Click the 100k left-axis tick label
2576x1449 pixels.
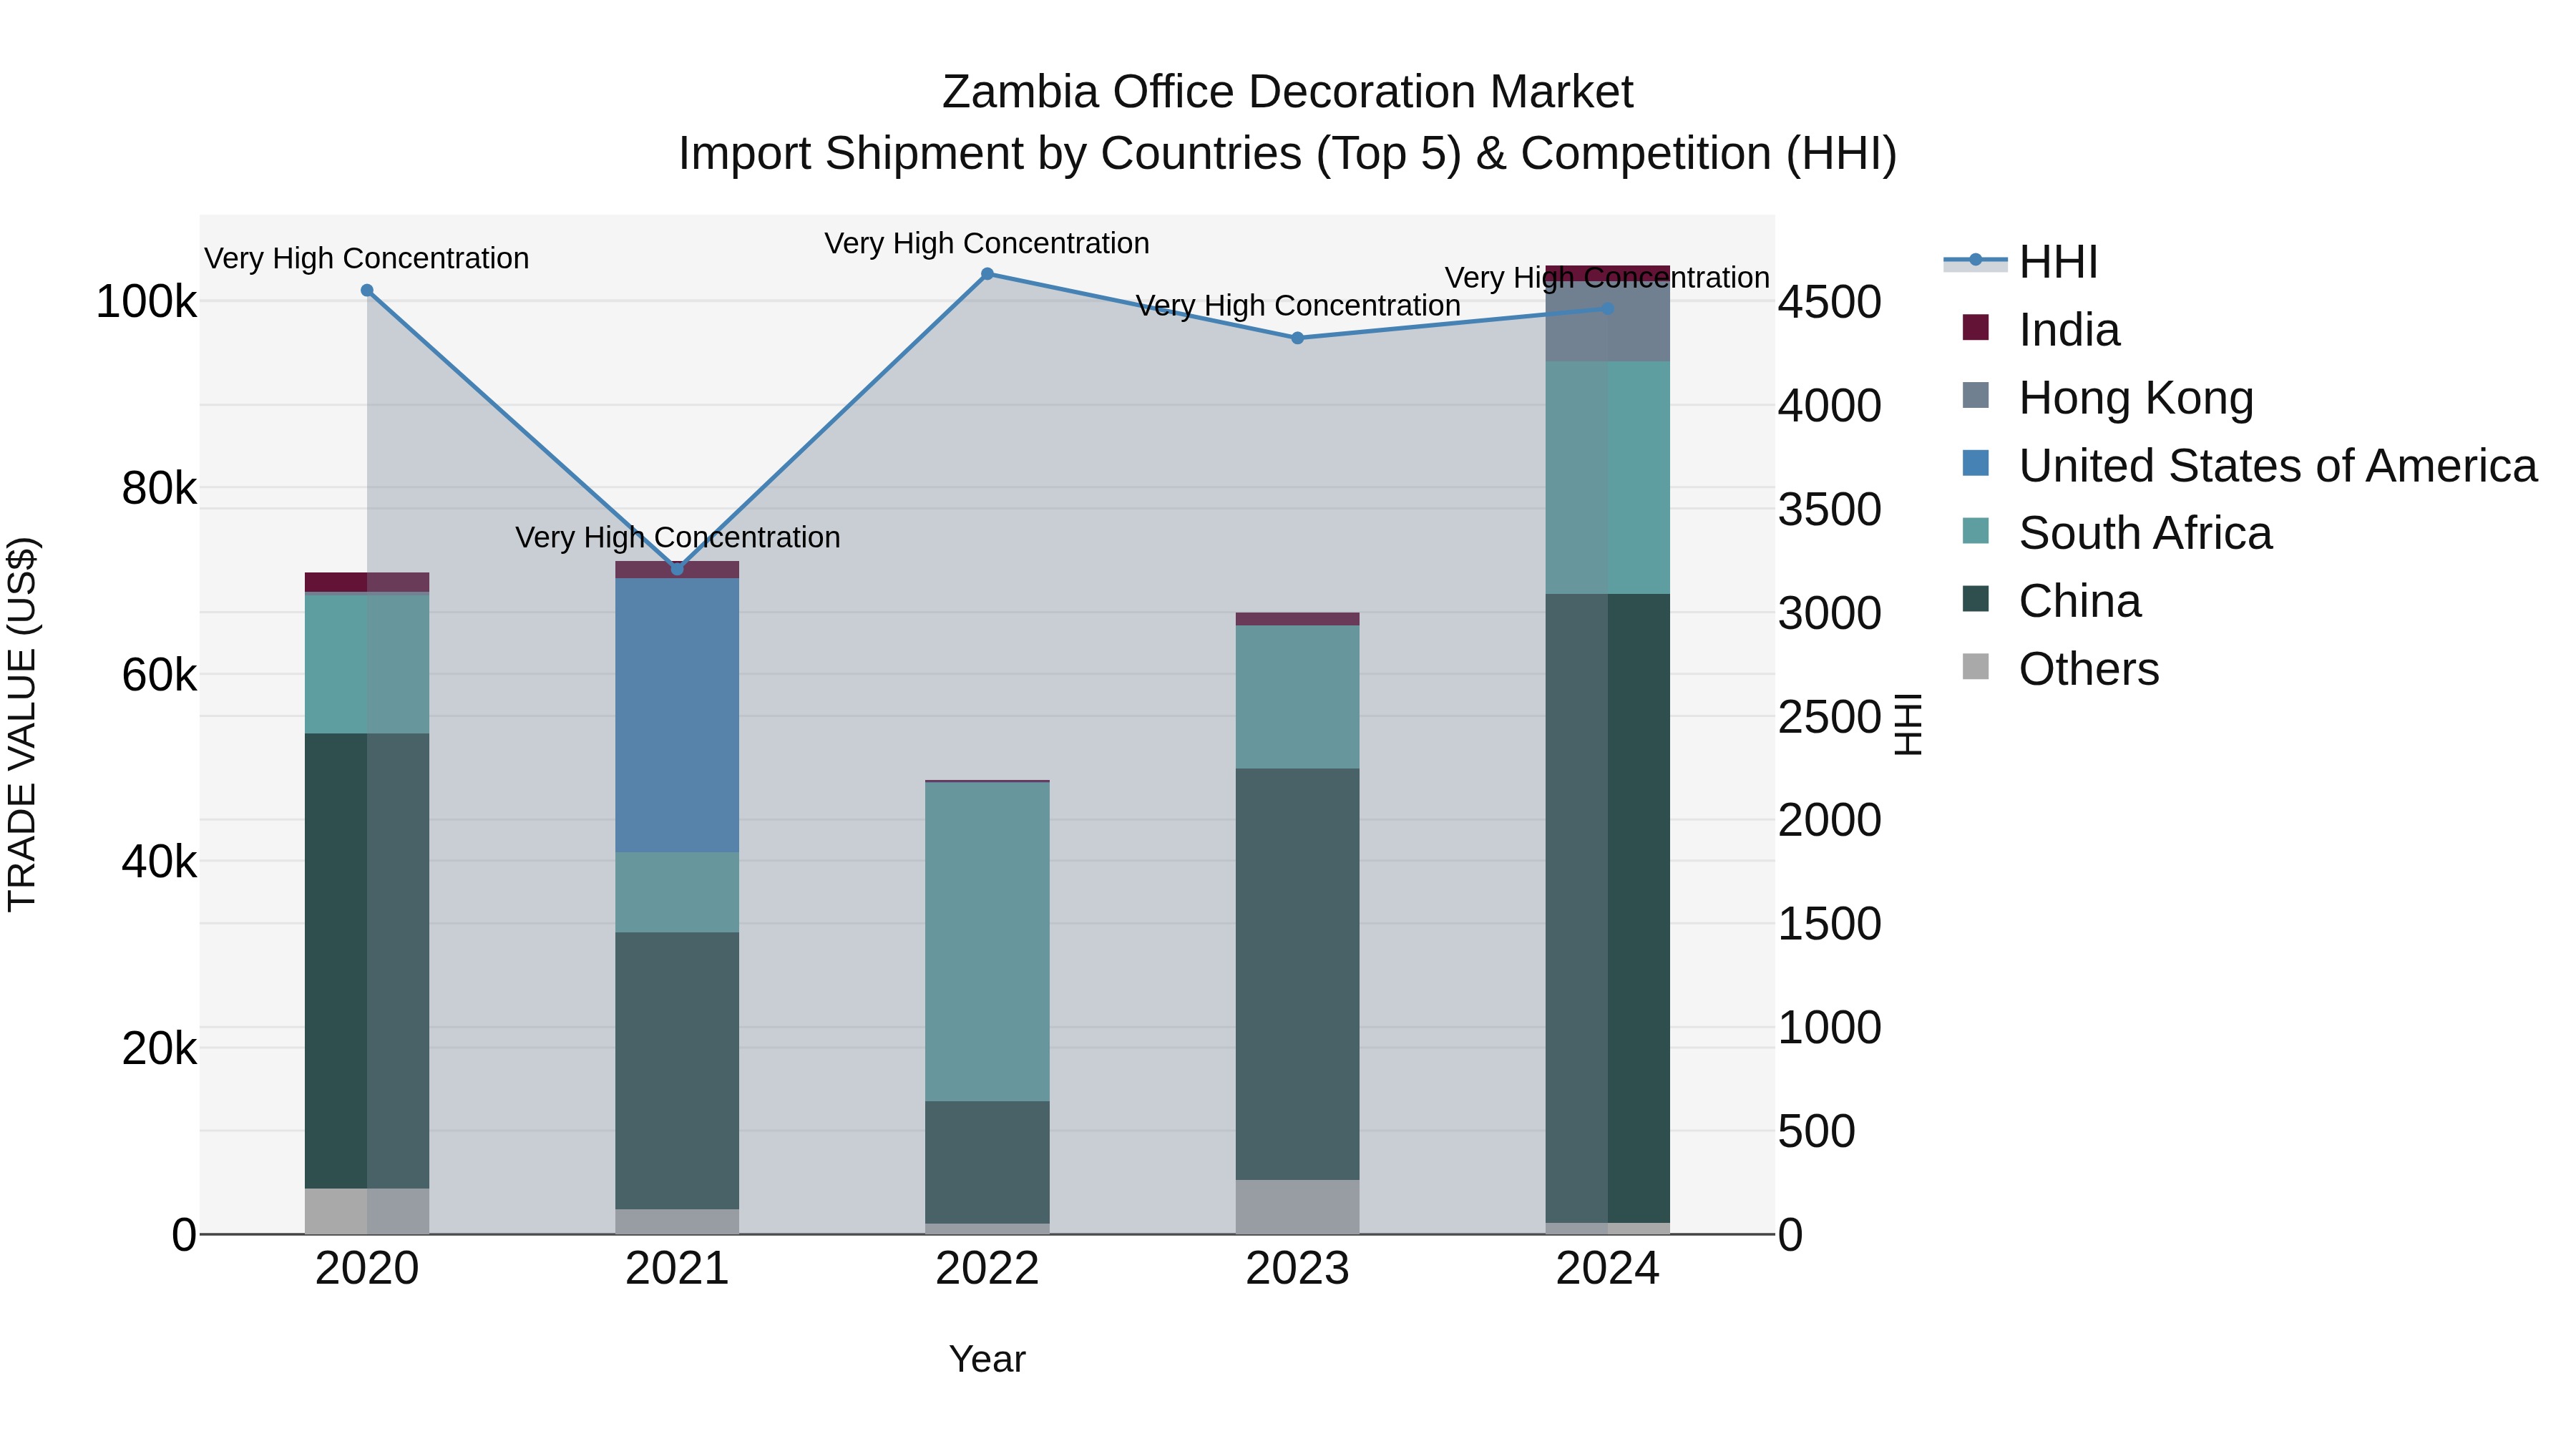click(x=146, y=302)
